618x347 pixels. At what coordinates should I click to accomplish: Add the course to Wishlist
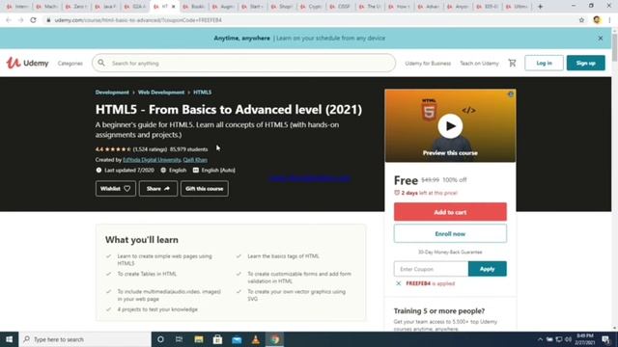(x=116, y=189)
